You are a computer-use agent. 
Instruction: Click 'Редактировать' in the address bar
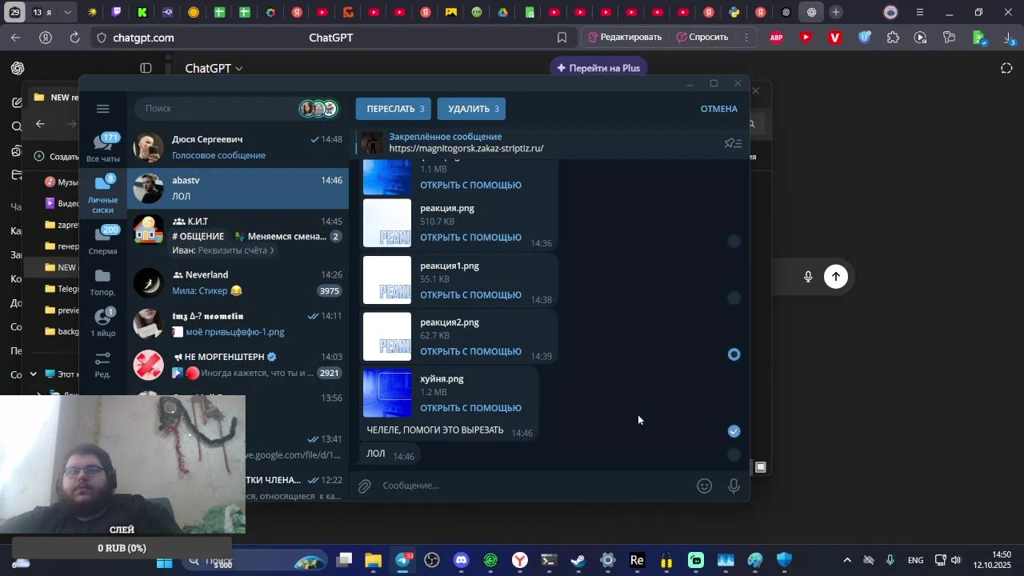click(625, 38)
